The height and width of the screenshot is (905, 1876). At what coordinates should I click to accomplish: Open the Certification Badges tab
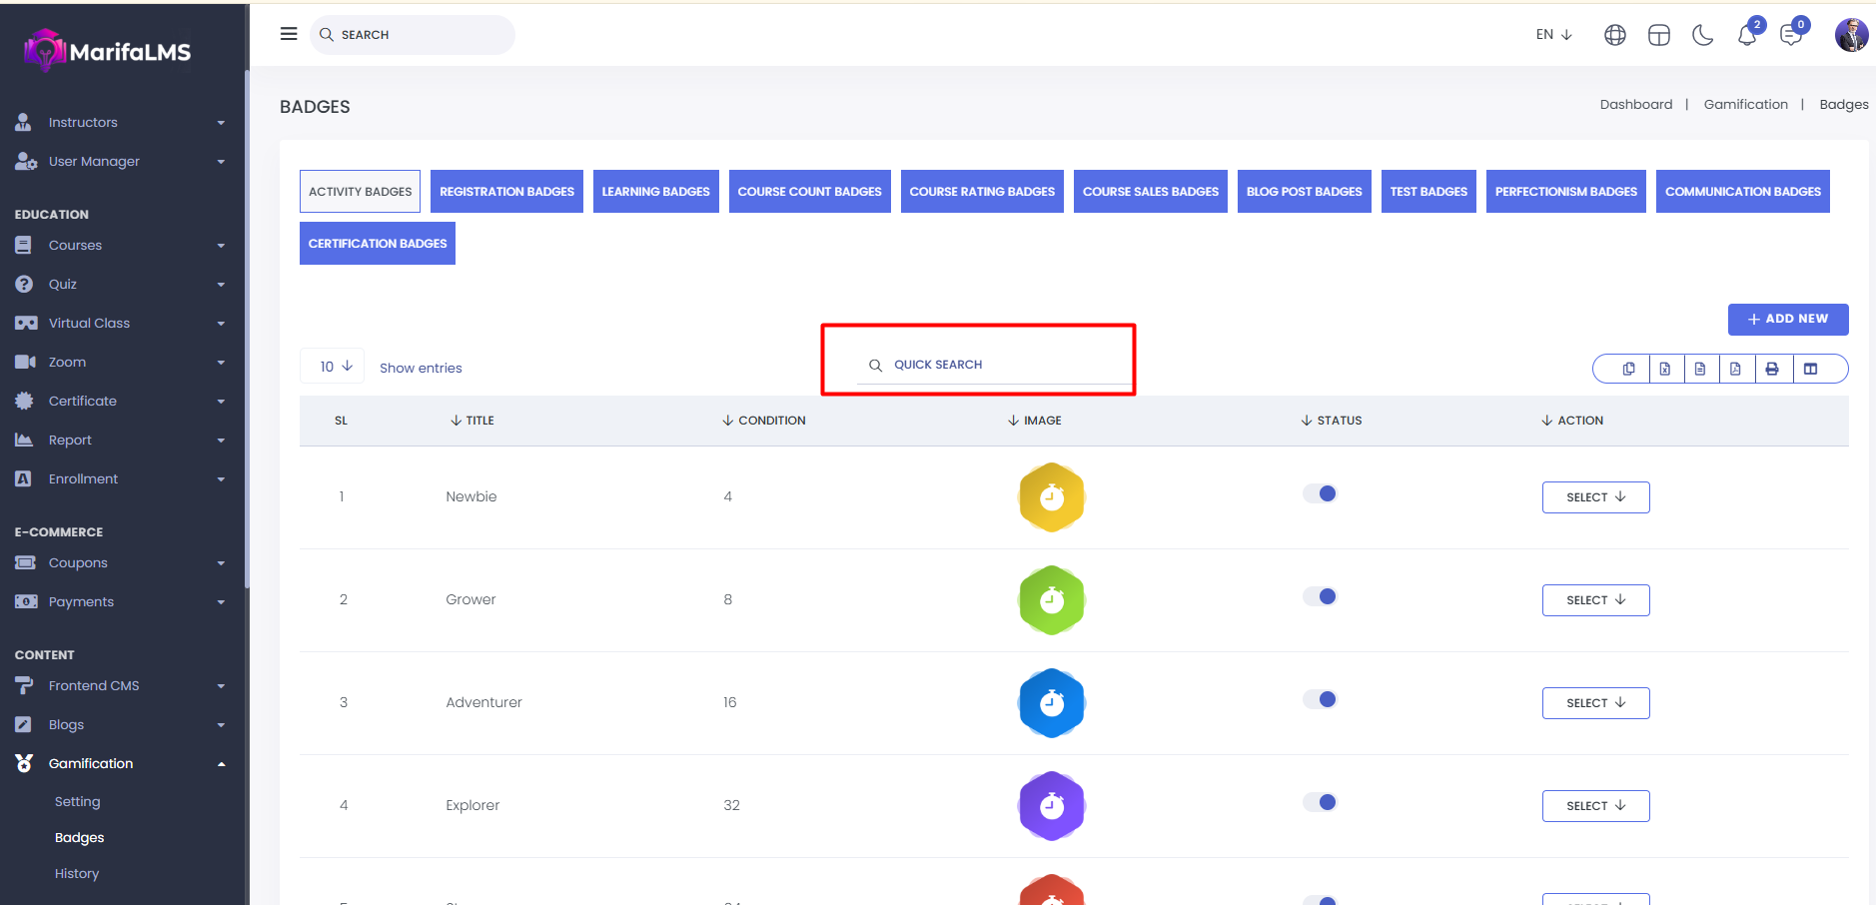pyautogui.click(x=377, y=244)
